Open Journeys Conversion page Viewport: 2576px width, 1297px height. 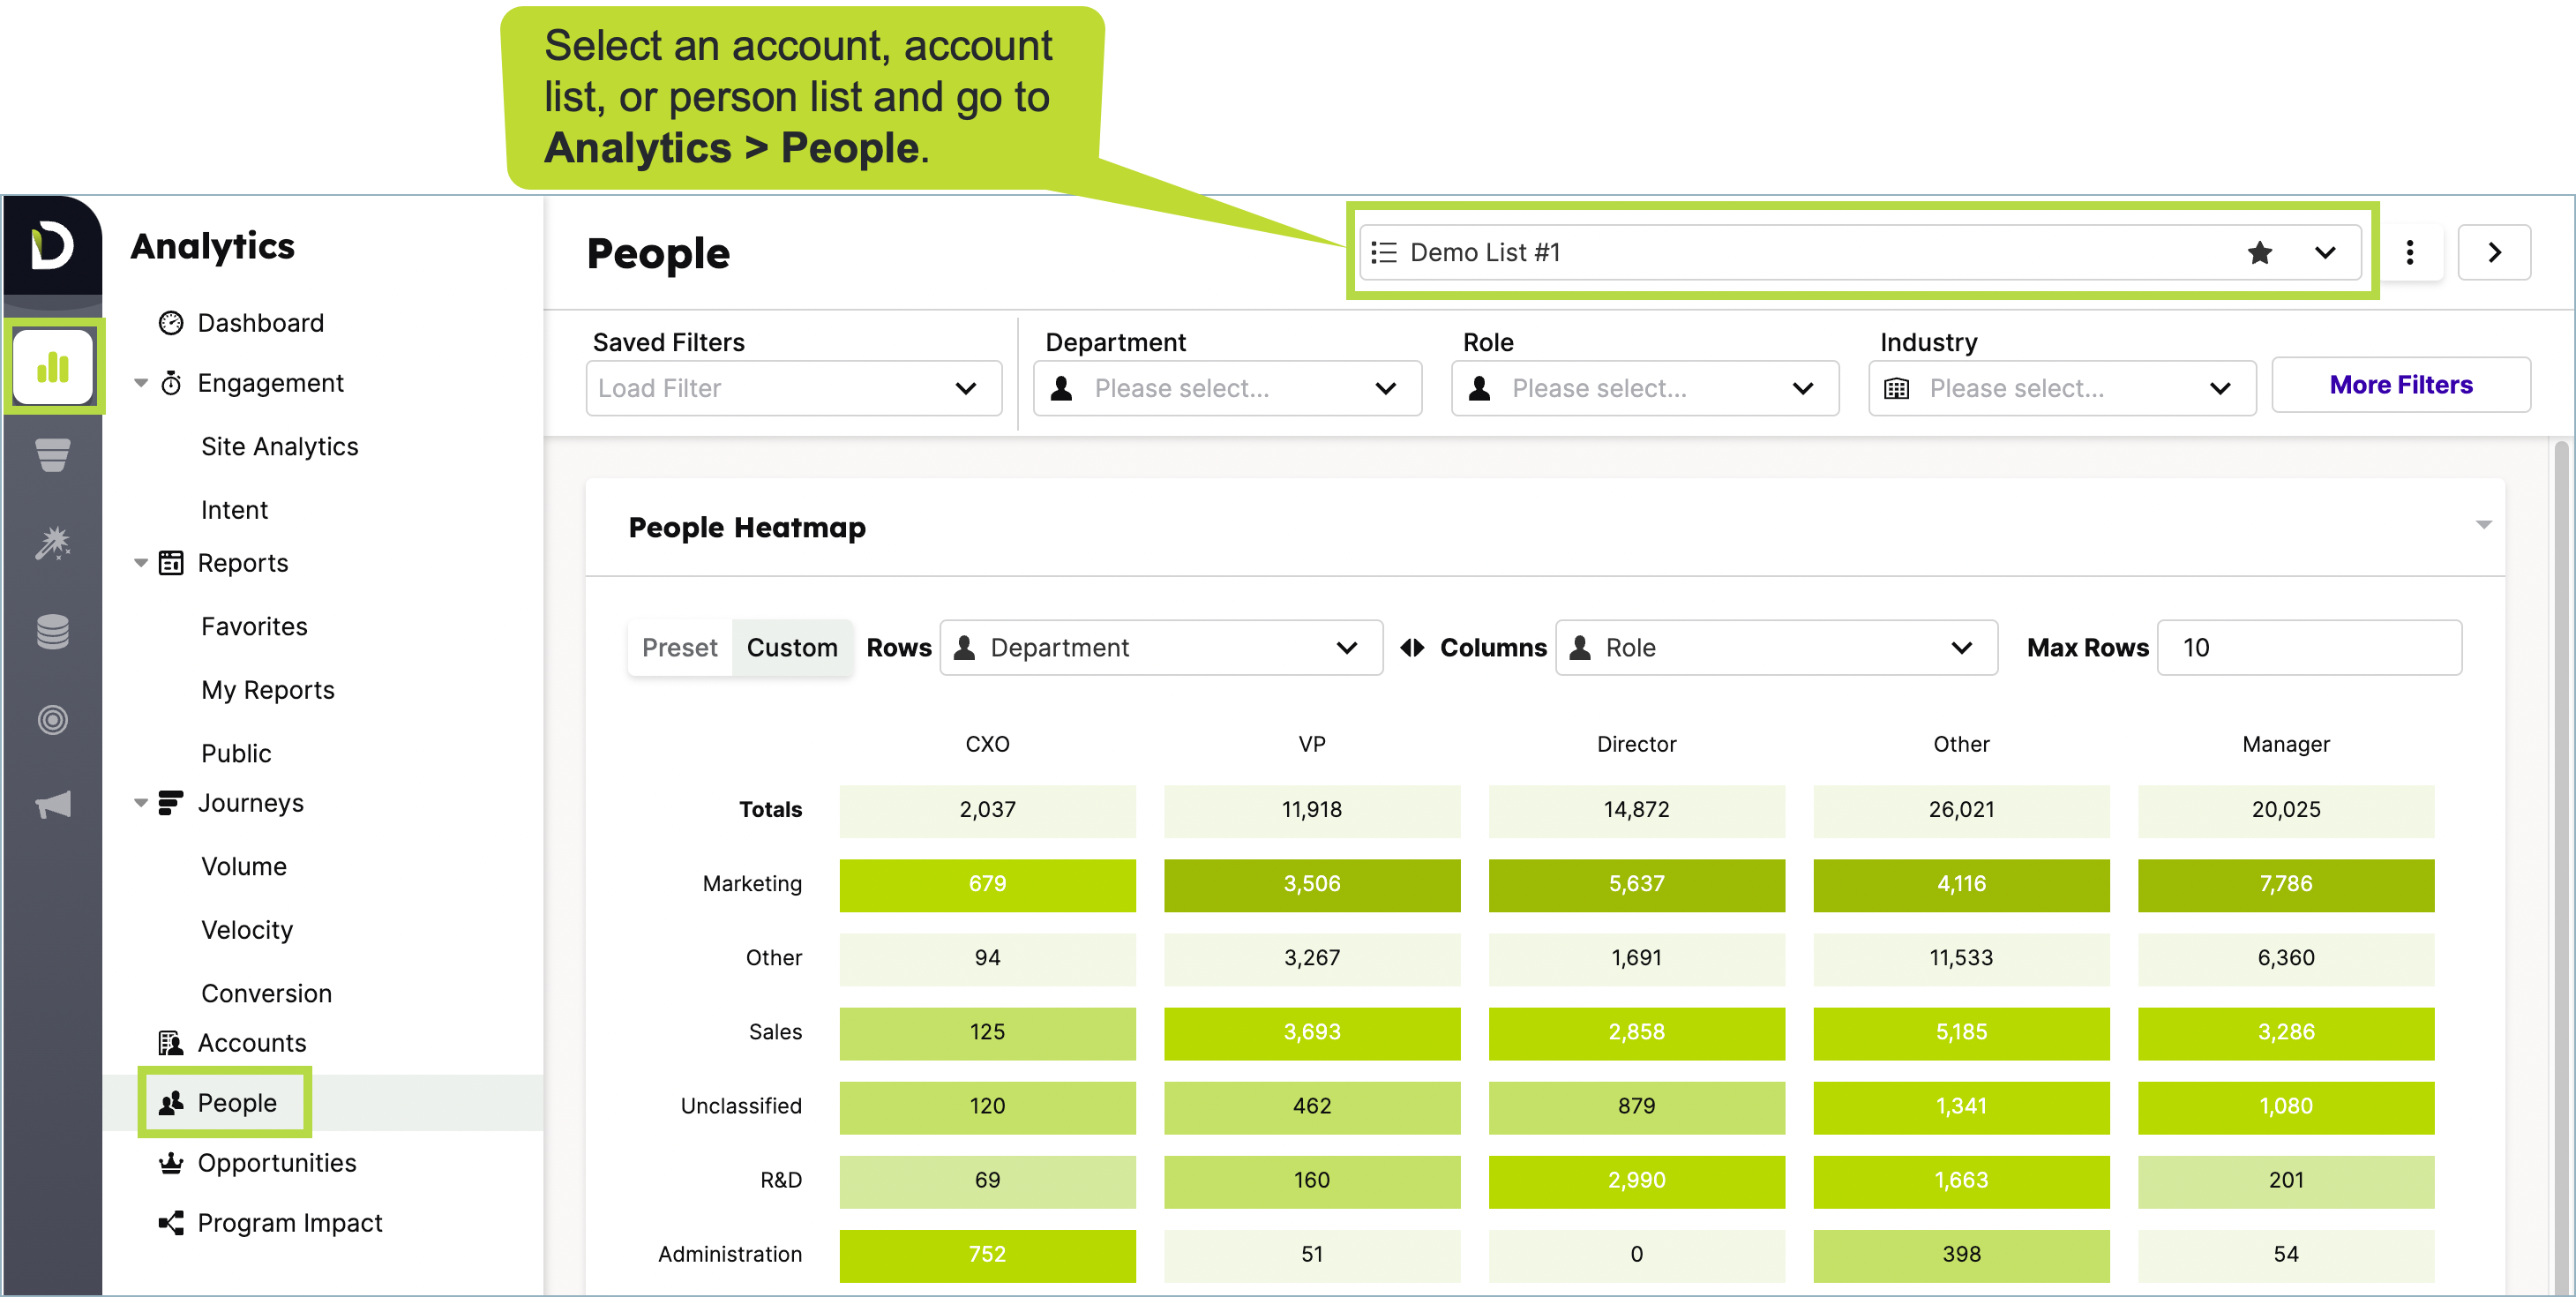(267, 993)
